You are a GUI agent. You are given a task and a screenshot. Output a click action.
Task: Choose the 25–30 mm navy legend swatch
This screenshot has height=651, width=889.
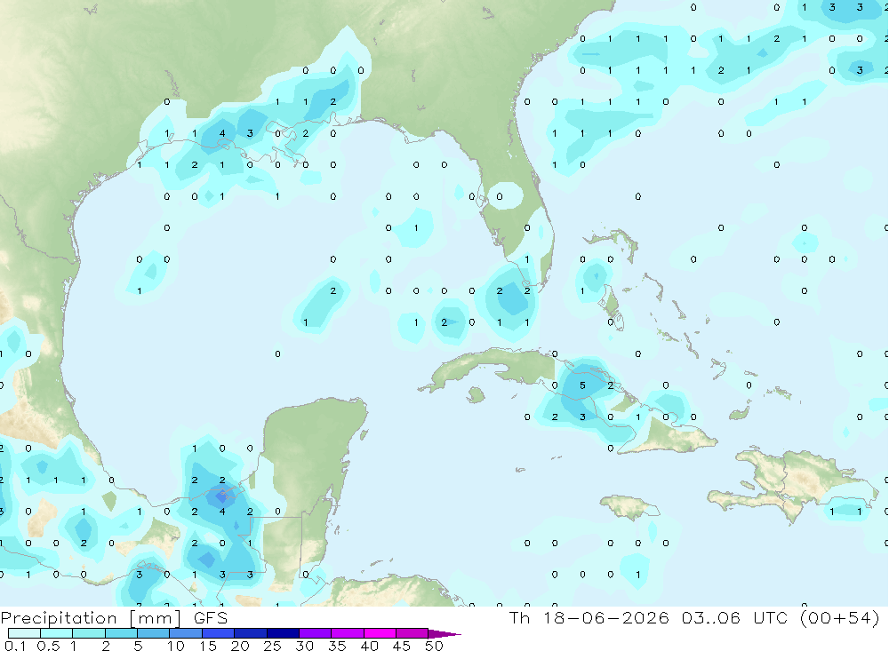point(283,633)
